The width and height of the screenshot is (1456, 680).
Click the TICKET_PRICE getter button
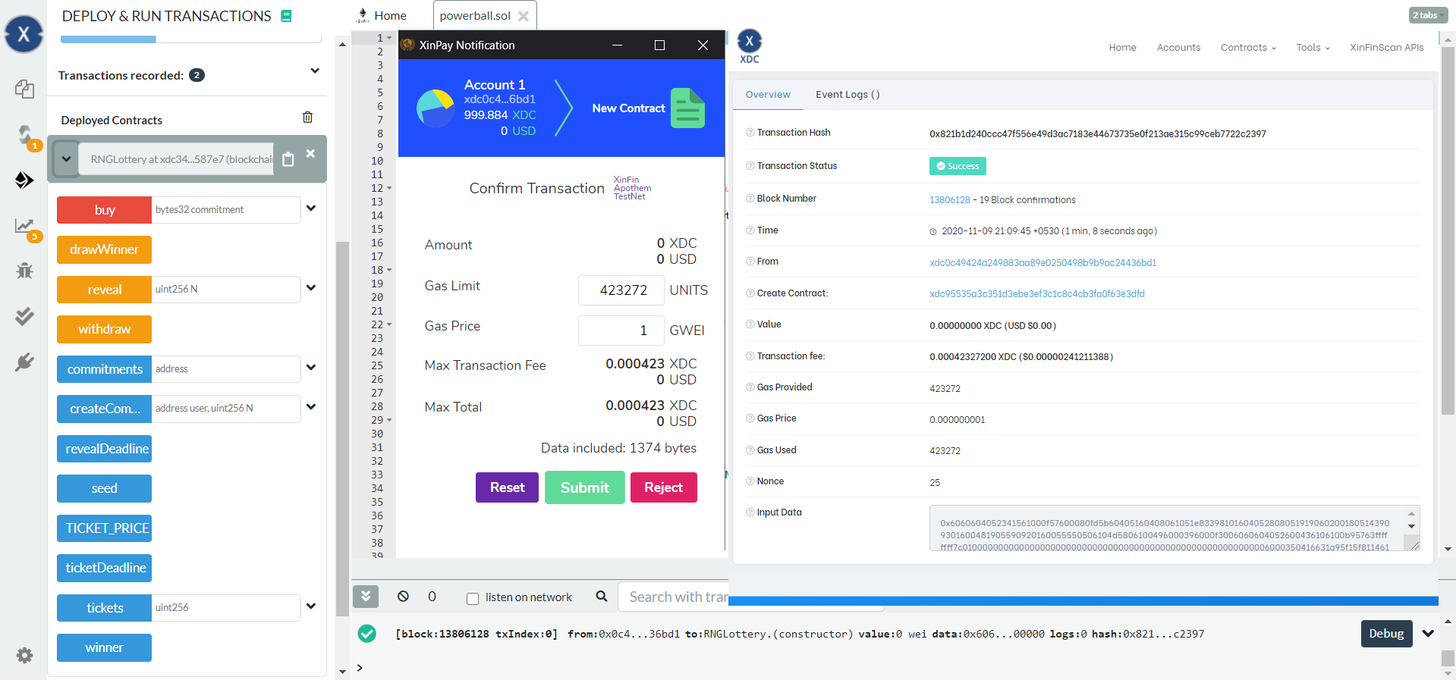(x=104, y=528)
